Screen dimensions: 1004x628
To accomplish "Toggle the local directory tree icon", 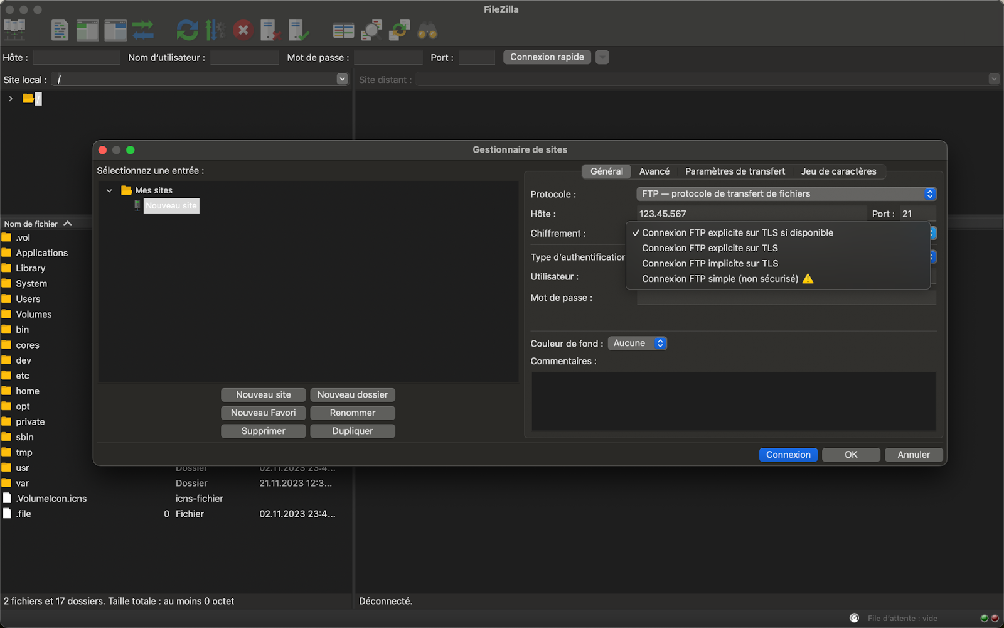I will (87, 30).
